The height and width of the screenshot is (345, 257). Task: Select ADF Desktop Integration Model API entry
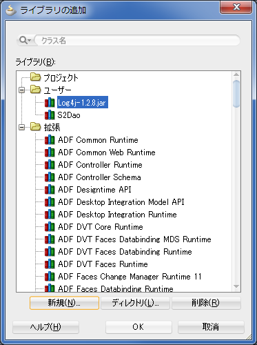(x=121, y=202)
